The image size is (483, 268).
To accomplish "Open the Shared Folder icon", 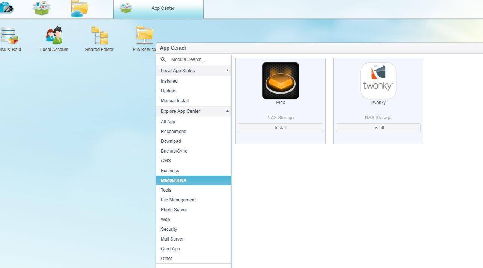I will 99,36.
